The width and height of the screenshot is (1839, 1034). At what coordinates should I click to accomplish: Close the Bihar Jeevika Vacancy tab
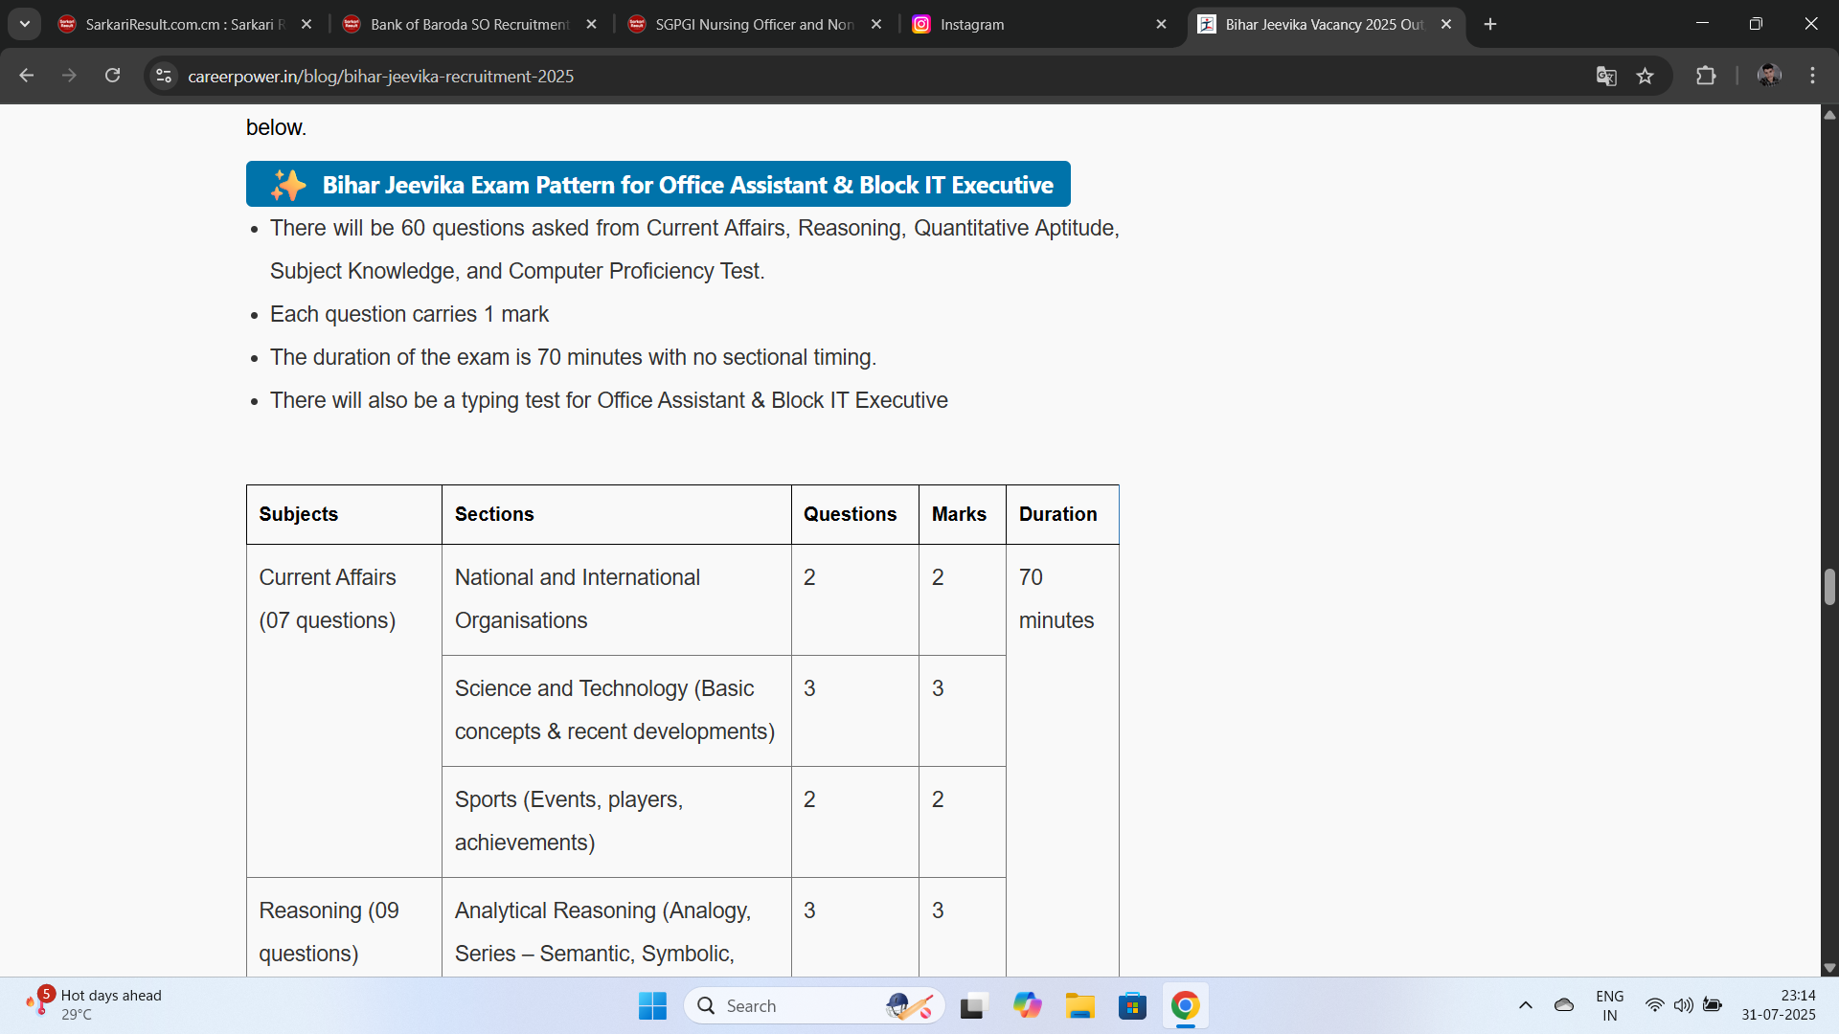pyautogui.click(x=1446, y=24)
